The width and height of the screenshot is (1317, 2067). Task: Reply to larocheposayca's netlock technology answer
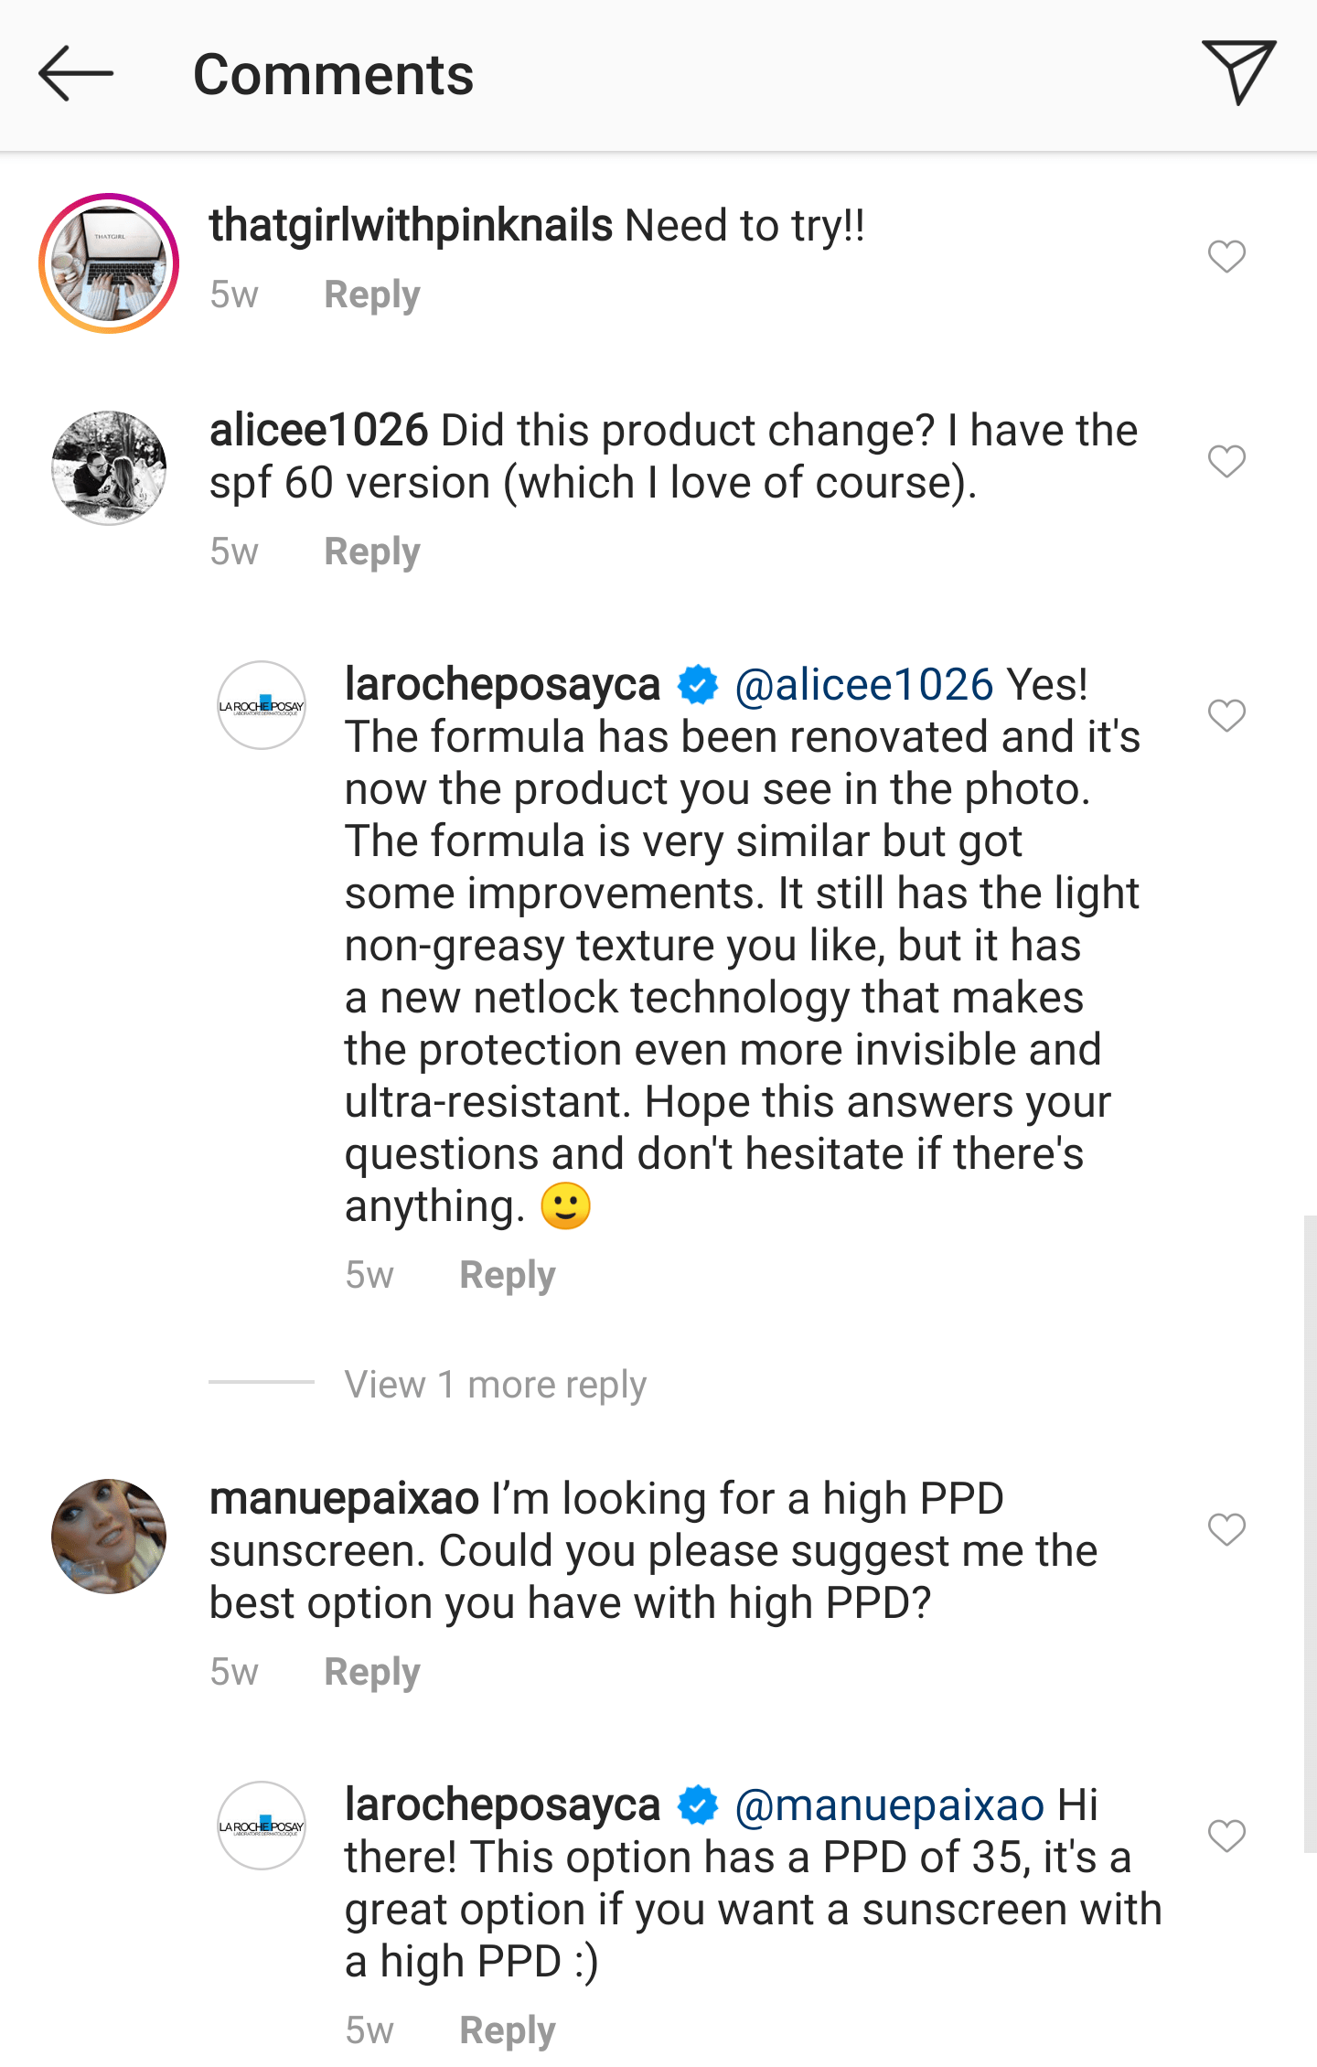click(x=508, y=1275)
